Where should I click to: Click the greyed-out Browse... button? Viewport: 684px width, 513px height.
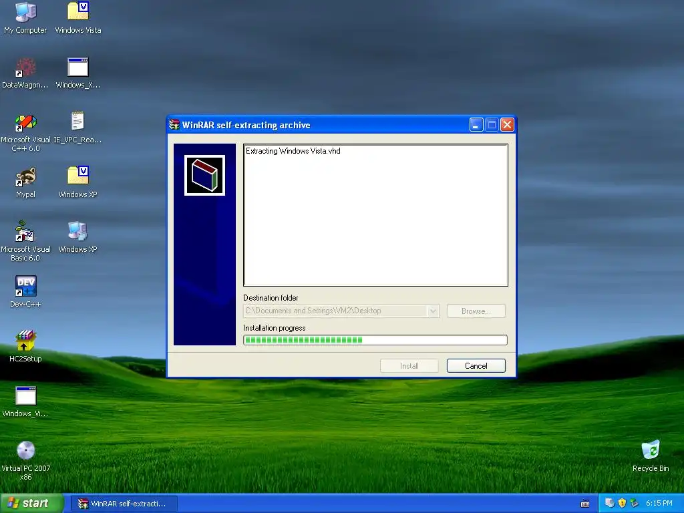click(x=476, y=311)
